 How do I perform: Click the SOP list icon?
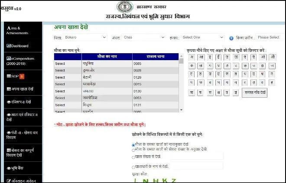click(9, 77)
